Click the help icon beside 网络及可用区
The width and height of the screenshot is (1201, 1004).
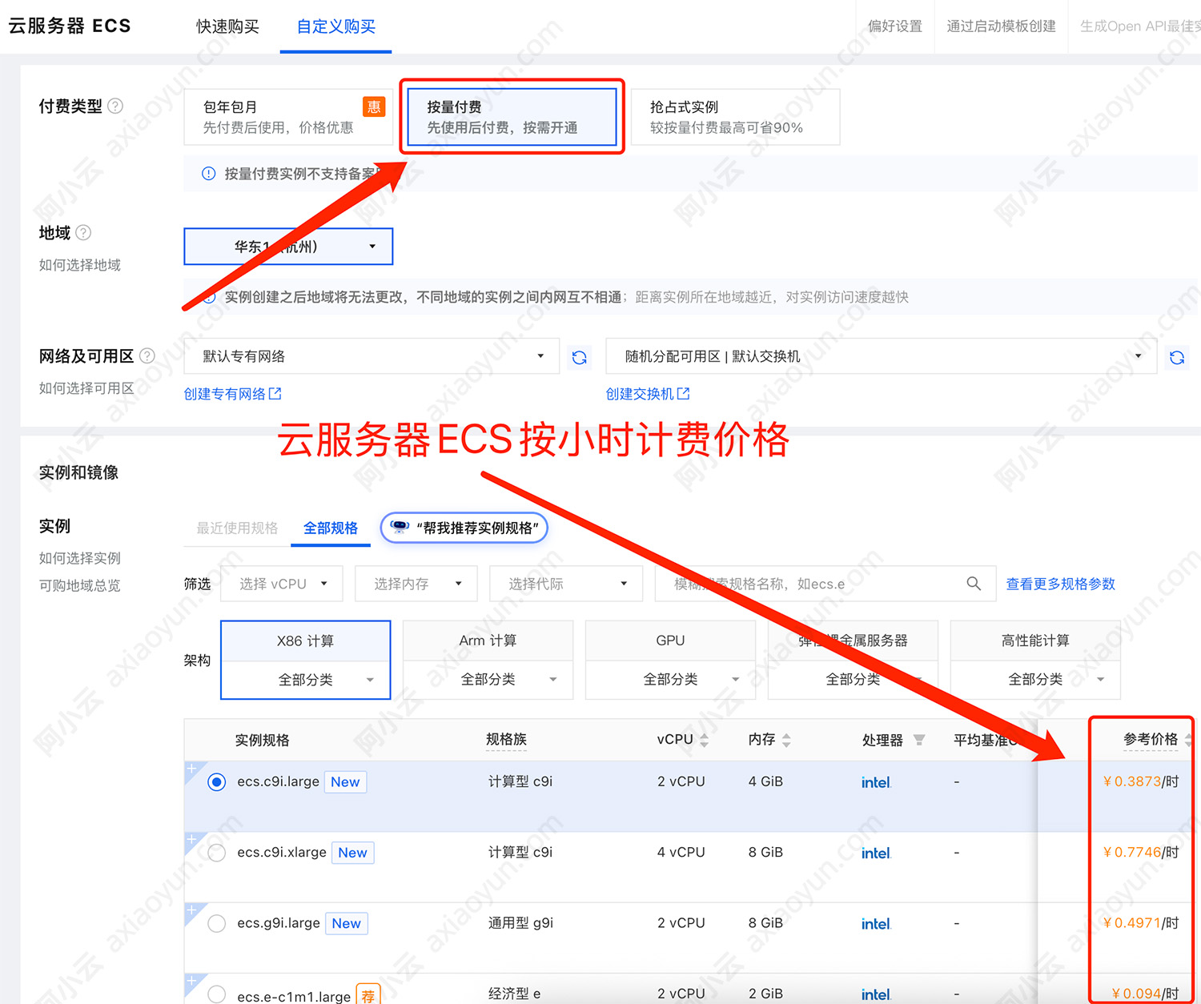pos(147,355)
